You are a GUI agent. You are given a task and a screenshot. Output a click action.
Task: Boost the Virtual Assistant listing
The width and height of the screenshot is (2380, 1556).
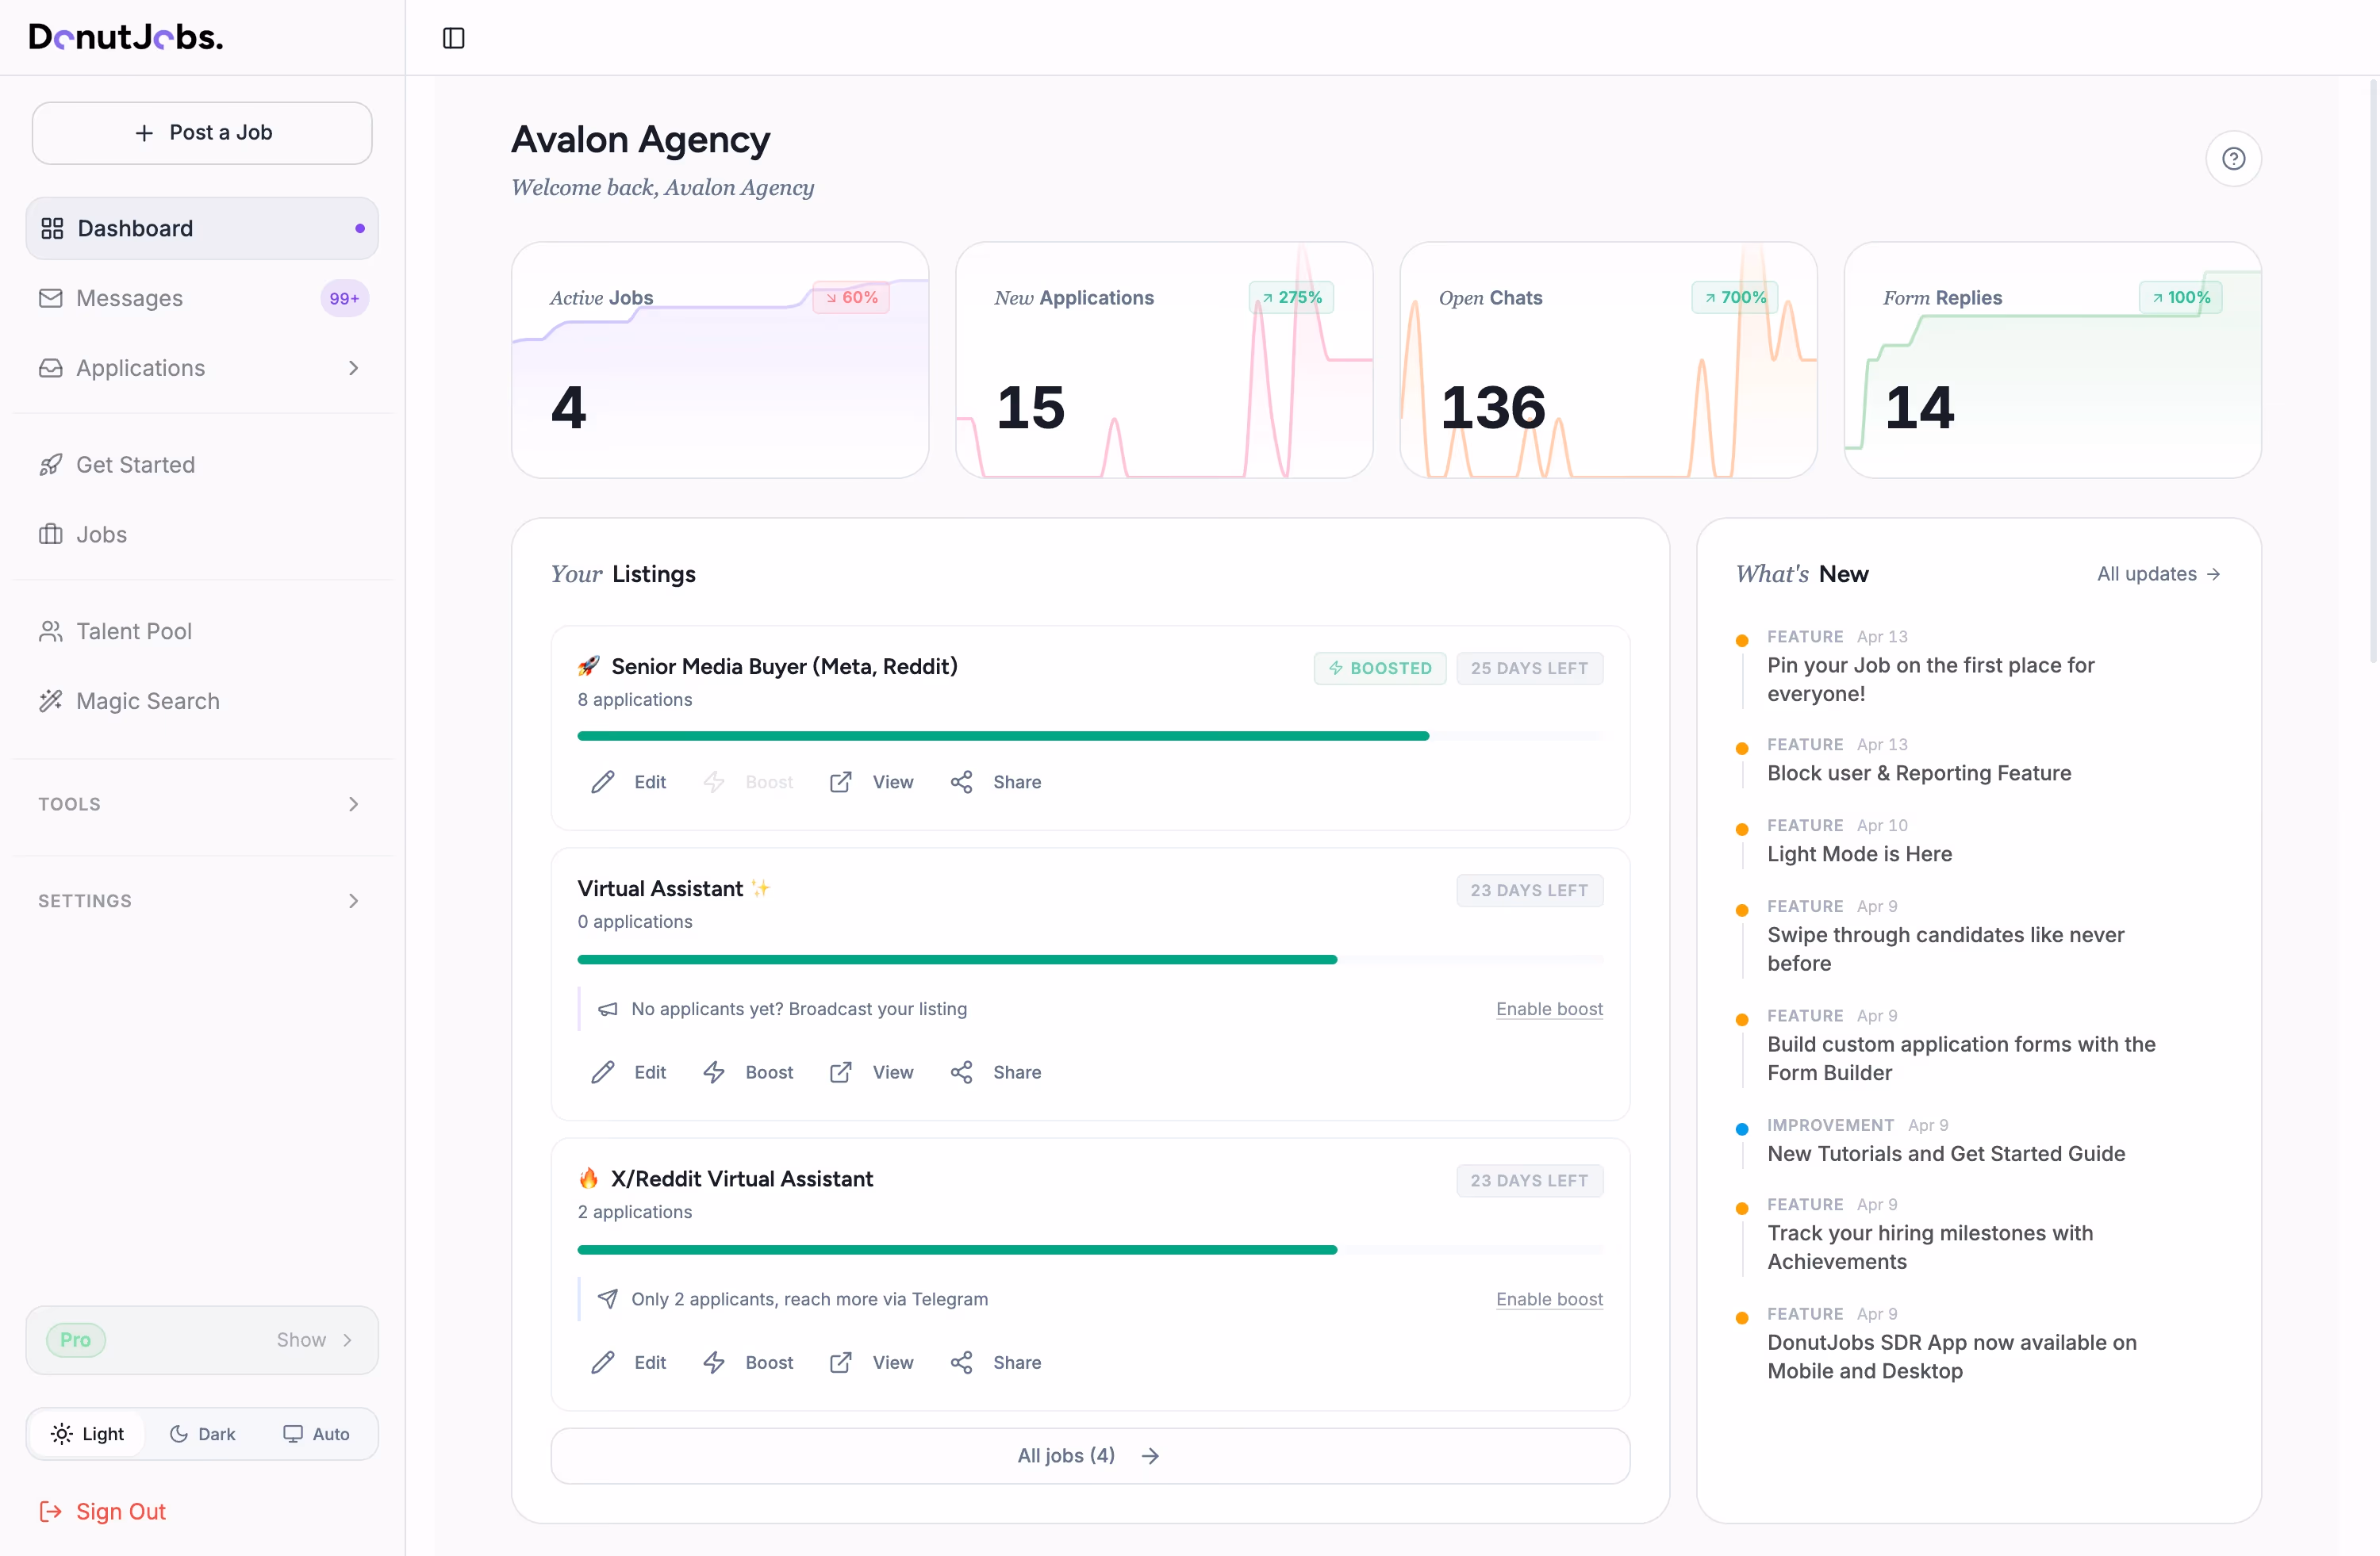tap(748, 1071)
